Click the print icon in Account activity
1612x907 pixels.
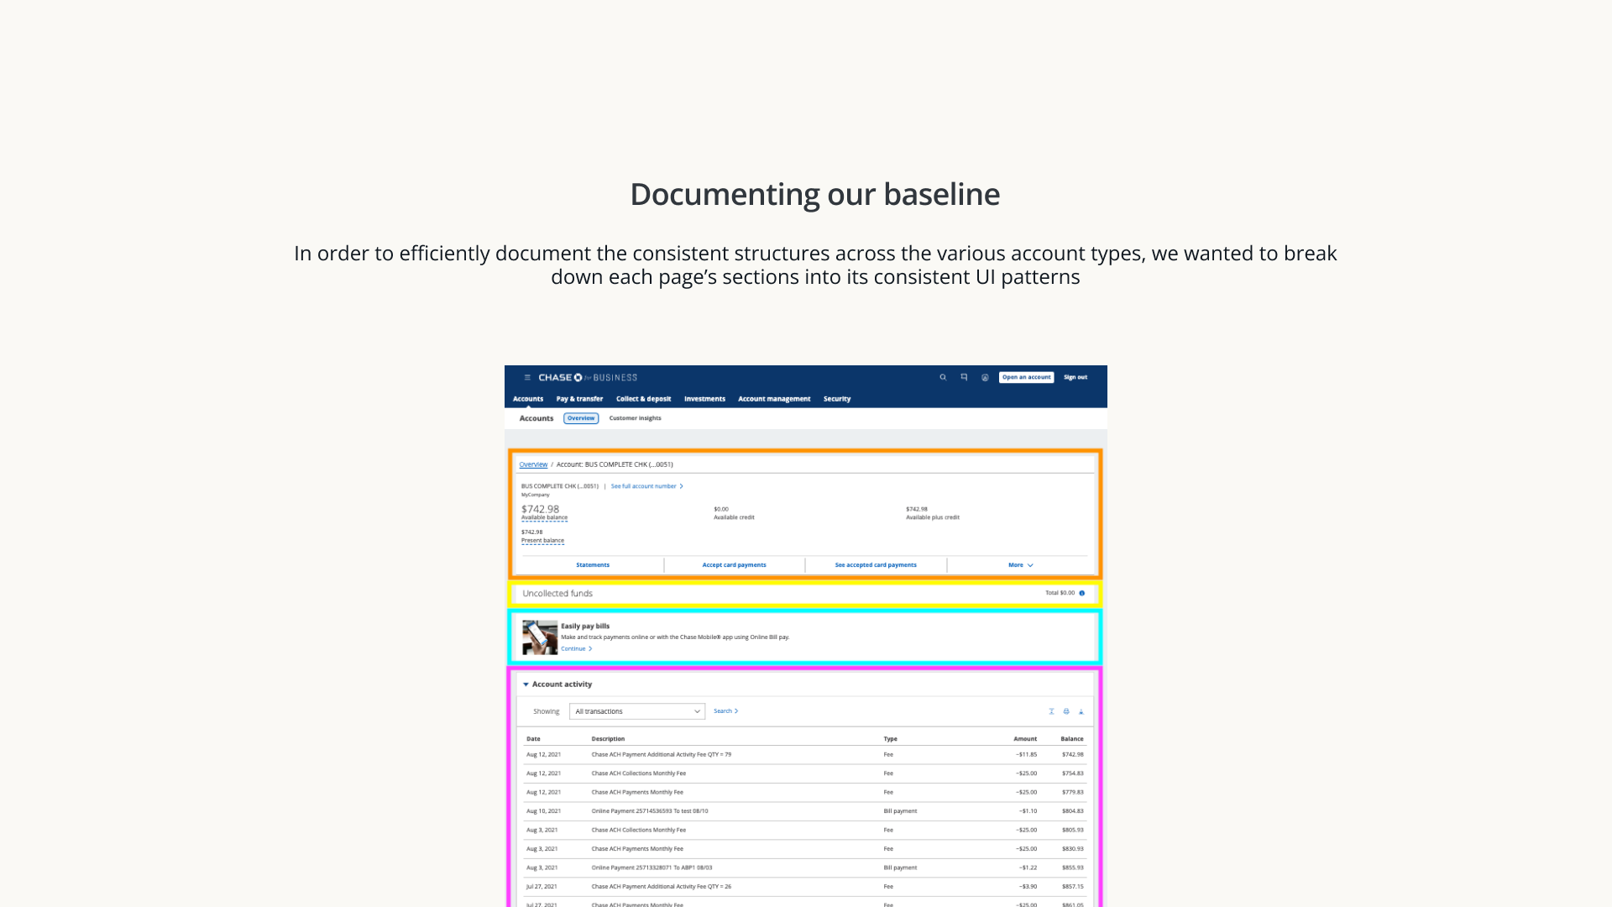(1066, 712)
